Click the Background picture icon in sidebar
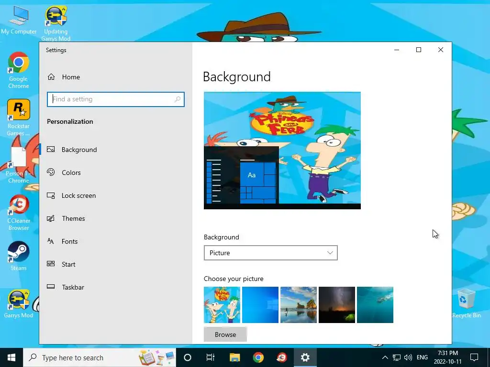 pyautogui.click(x=51, y=149)
